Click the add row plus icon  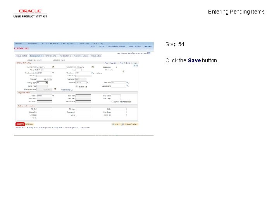pos(134,65)
